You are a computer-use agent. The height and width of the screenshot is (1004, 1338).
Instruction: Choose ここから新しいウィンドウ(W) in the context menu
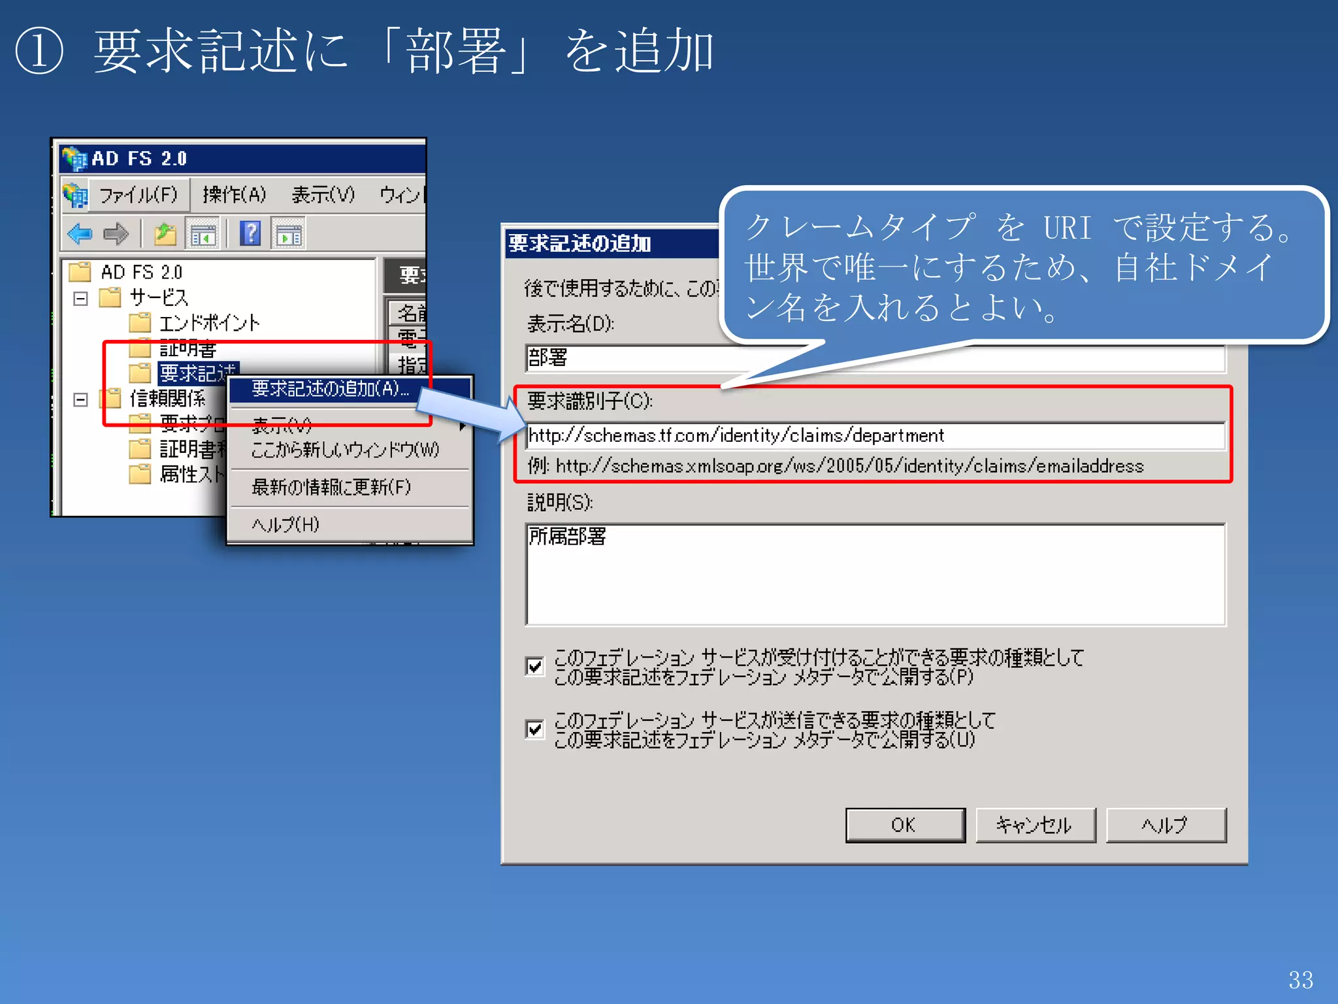tap(345, 450)
